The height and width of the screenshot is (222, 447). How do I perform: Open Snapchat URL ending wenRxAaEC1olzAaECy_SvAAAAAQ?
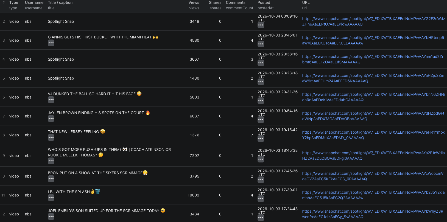(x=373, y=214)
